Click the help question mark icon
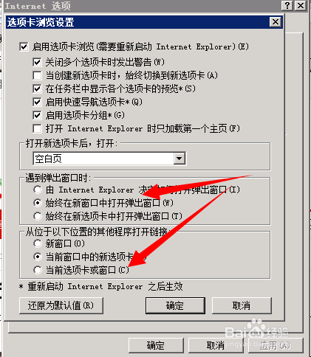The image size is (311, 357). (287, 5)
